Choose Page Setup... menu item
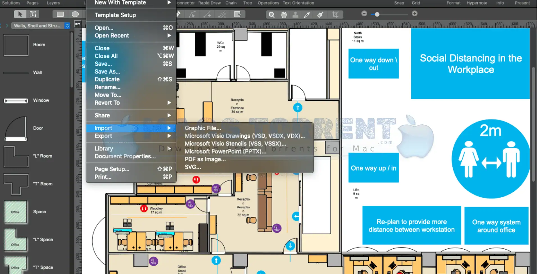The width and height of the screenshot is (537, 274). click(x=131, y=169)
